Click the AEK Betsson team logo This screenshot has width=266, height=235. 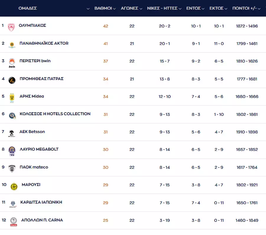pyautogui.click(x=12, y=133)
